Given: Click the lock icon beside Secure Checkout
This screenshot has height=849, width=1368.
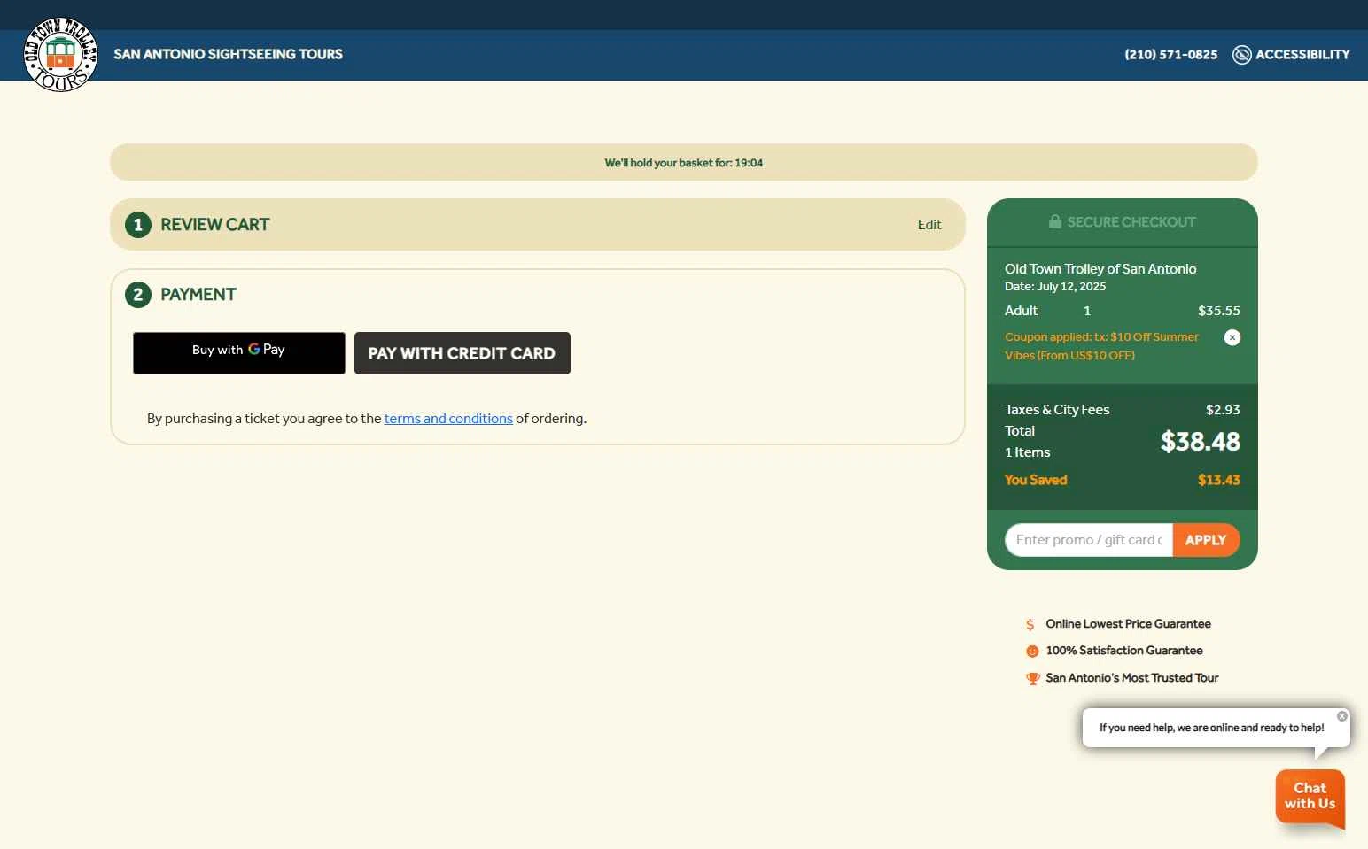Looking at the screenshot, I should pyautogui.click(x=1055, y=221).
